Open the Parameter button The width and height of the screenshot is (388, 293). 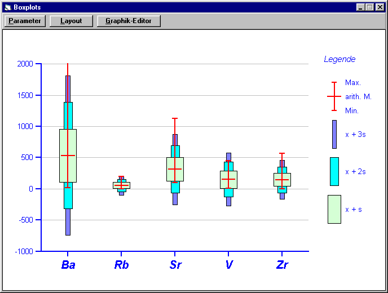[x=25, y=21]
